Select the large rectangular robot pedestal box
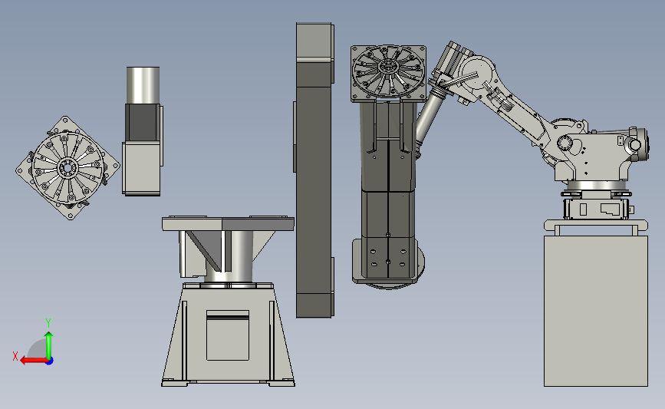 click(596, 311)
